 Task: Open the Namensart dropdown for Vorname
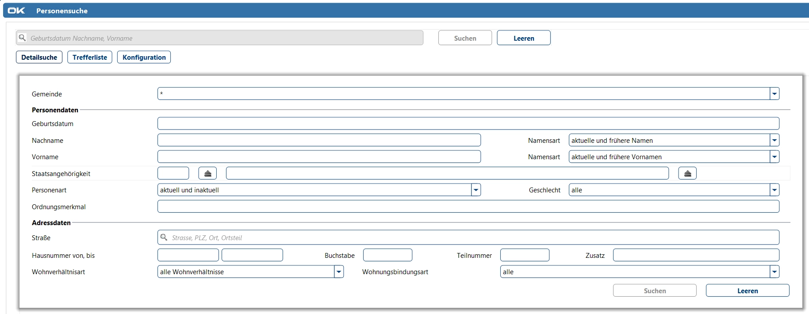point(774,157)
